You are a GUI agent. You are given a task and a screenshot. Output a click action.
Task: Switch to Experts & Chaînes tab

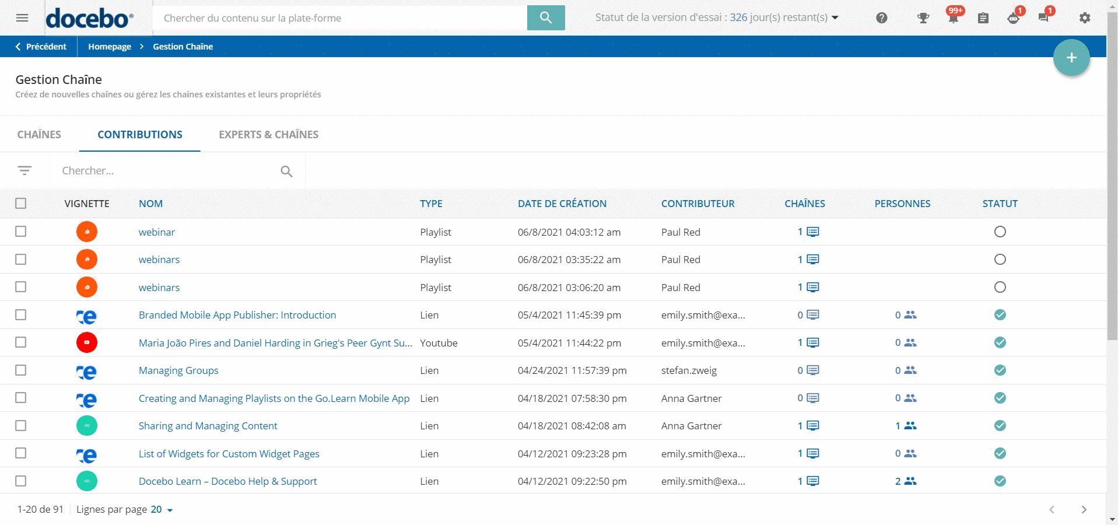(x=268, y=135)
